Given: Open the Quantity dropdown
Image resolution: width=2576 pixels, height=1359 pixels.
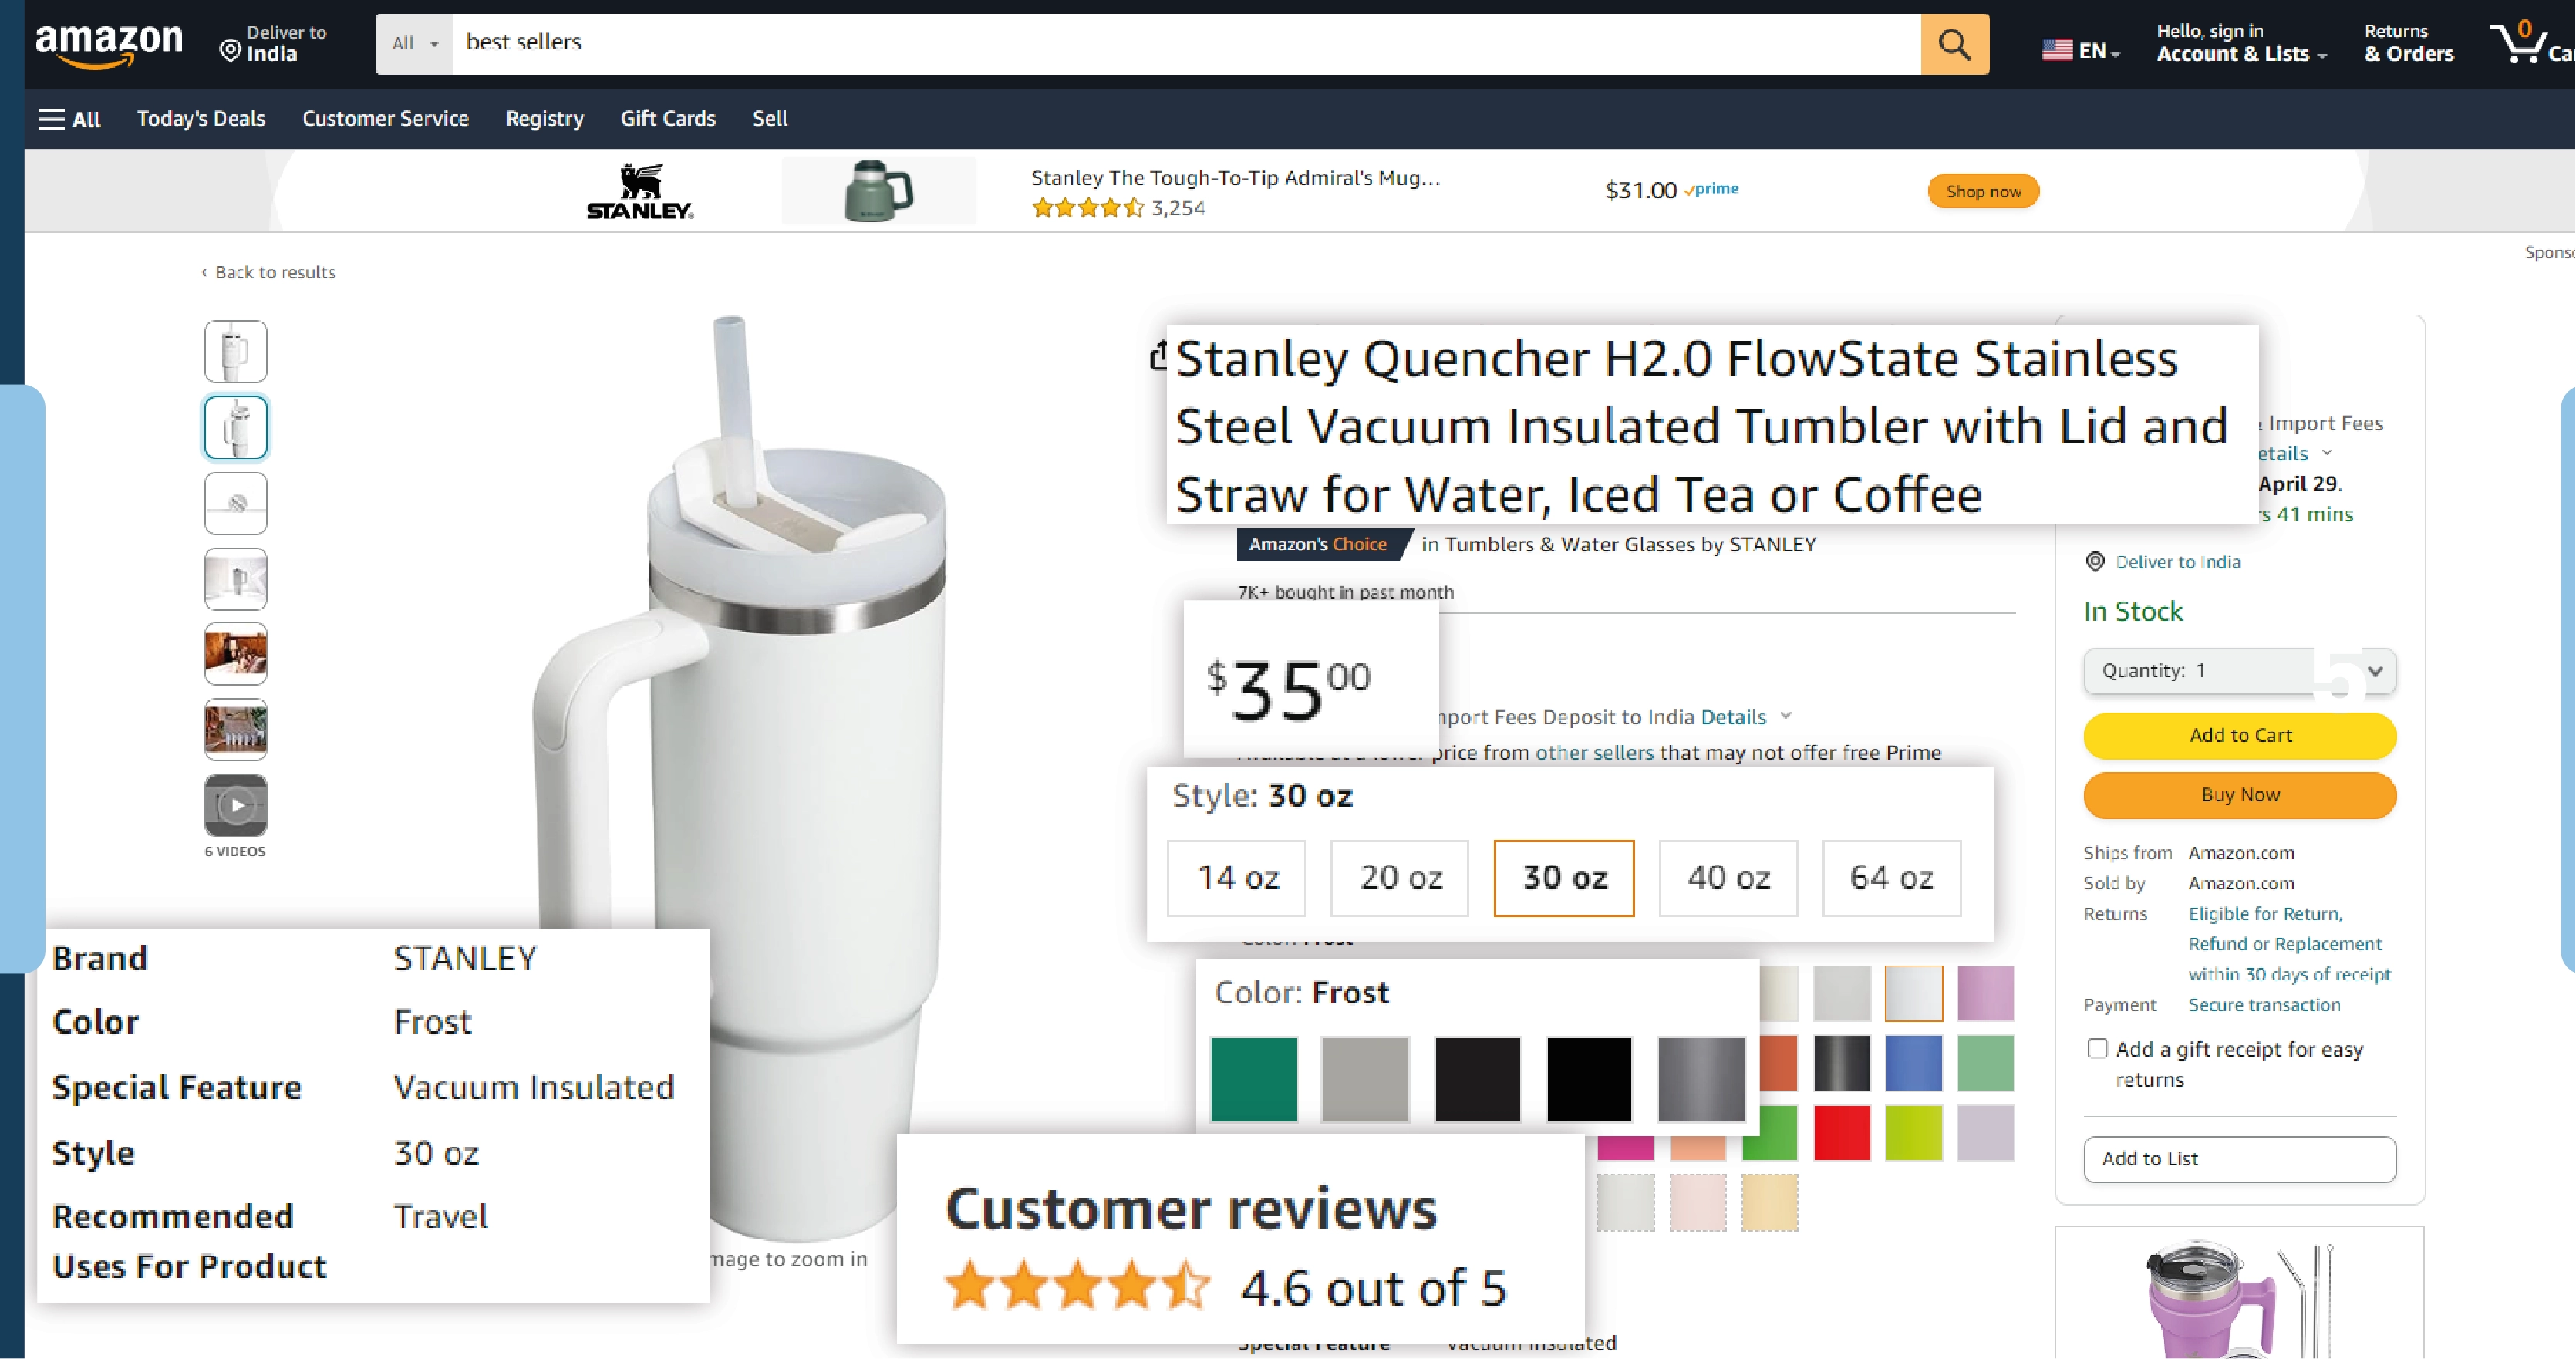Looking at the screenshot, I should [x=2239, y=671].
